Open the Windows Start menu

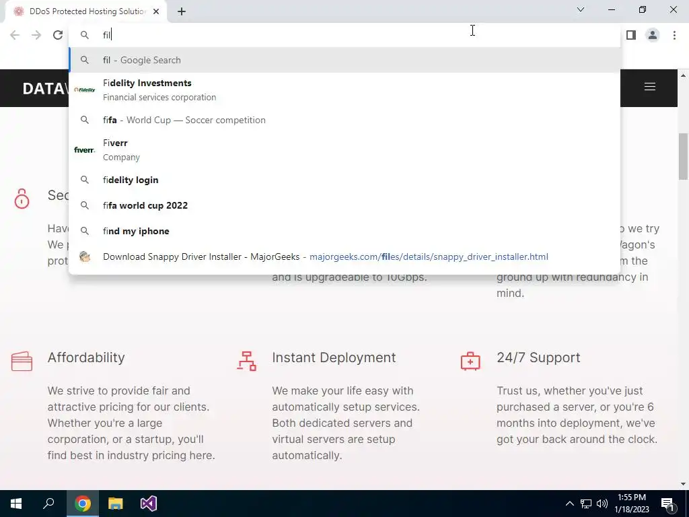coord(16,504)
